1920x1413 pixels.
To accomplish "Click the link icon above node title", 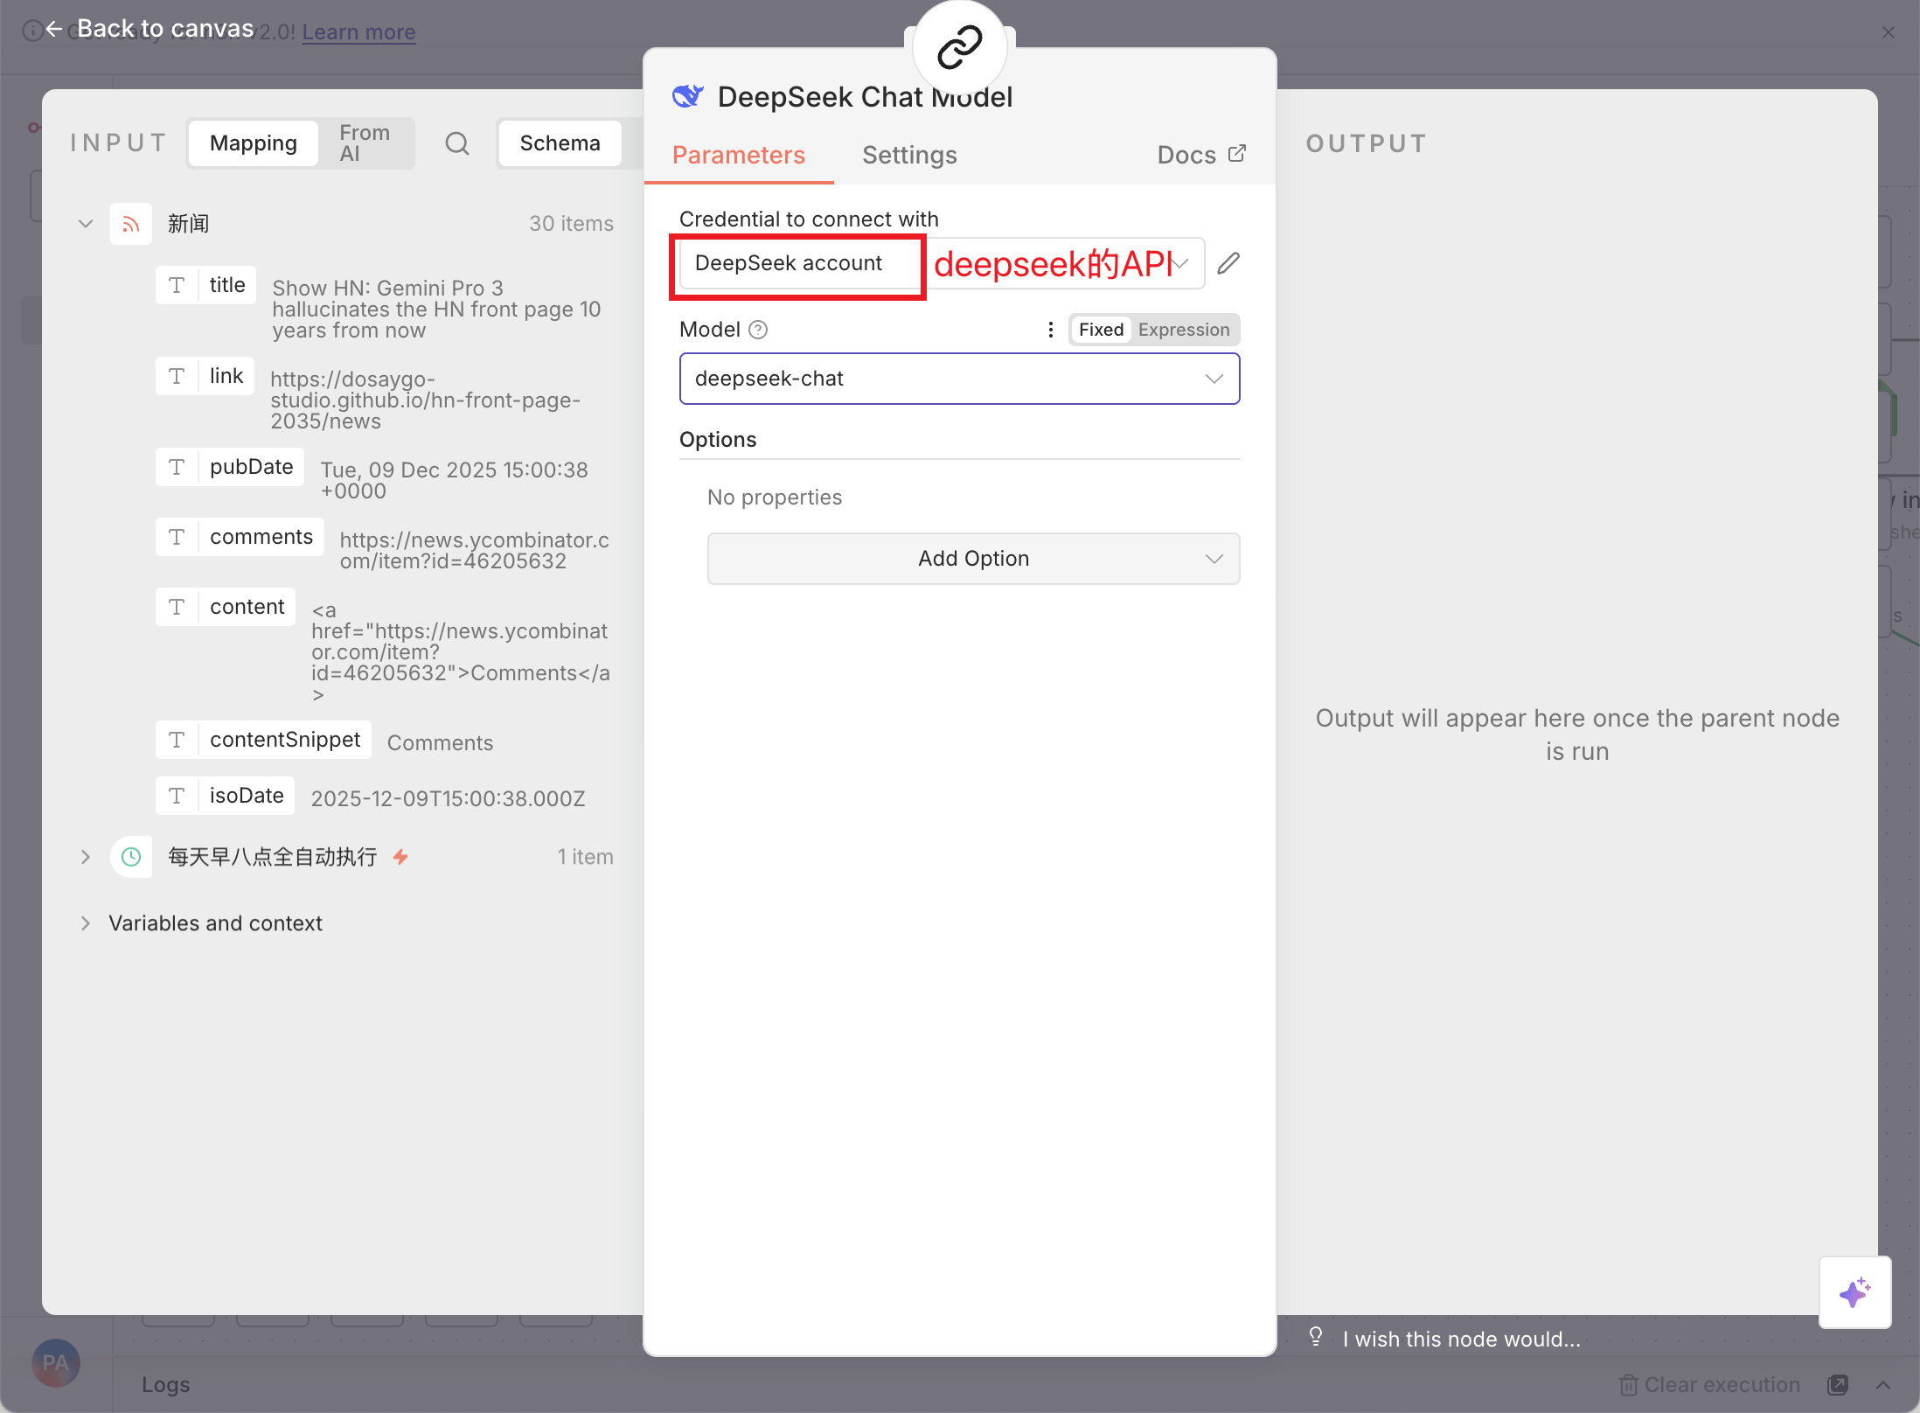I will (x=959, y=47).
